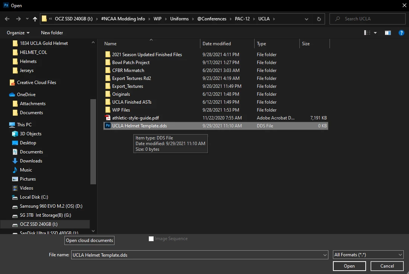
Task: Open Music in the sidebar
Action: 26,170
